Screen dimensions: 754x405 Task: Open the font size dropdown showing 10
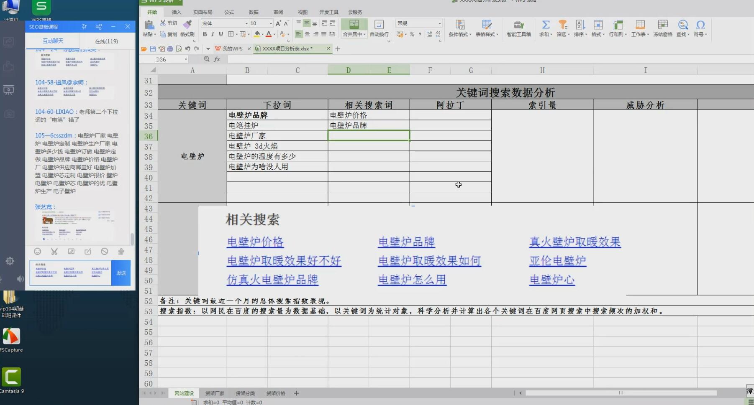(x=271, y=23)
